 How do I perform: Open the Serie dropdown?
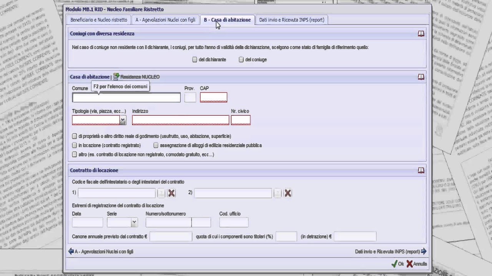pos(134,222)
